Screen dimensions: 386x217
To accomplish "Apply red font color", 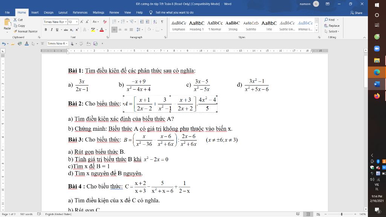I will (x=102, y=30).
